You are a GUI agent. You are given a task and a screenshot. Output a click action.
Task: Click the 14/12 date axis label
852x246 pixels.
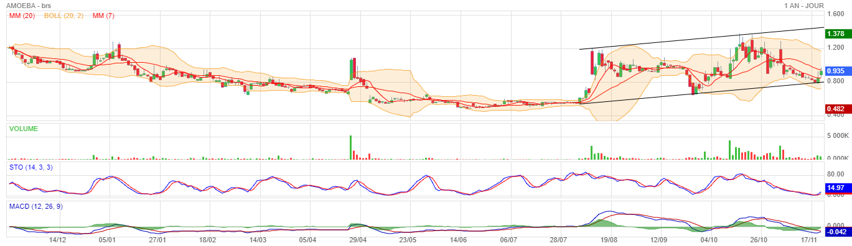pos(57,239)
